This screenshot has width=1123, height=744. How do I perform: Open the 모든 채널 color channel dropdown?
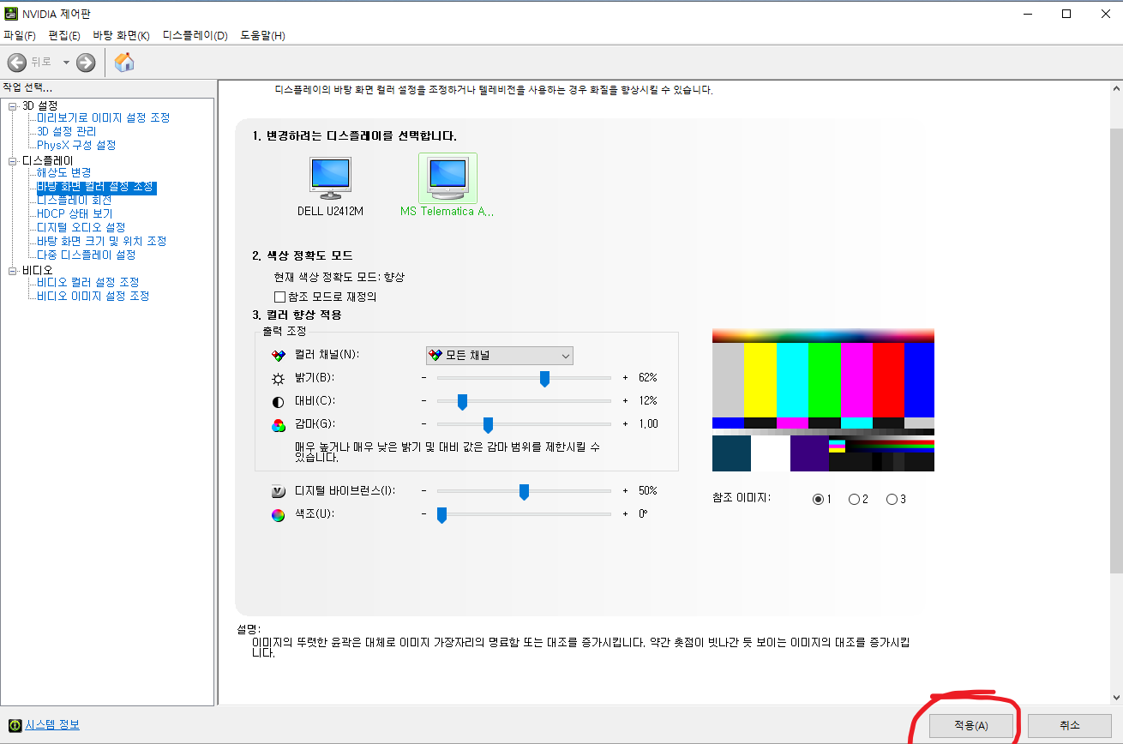tap(500, 355)
